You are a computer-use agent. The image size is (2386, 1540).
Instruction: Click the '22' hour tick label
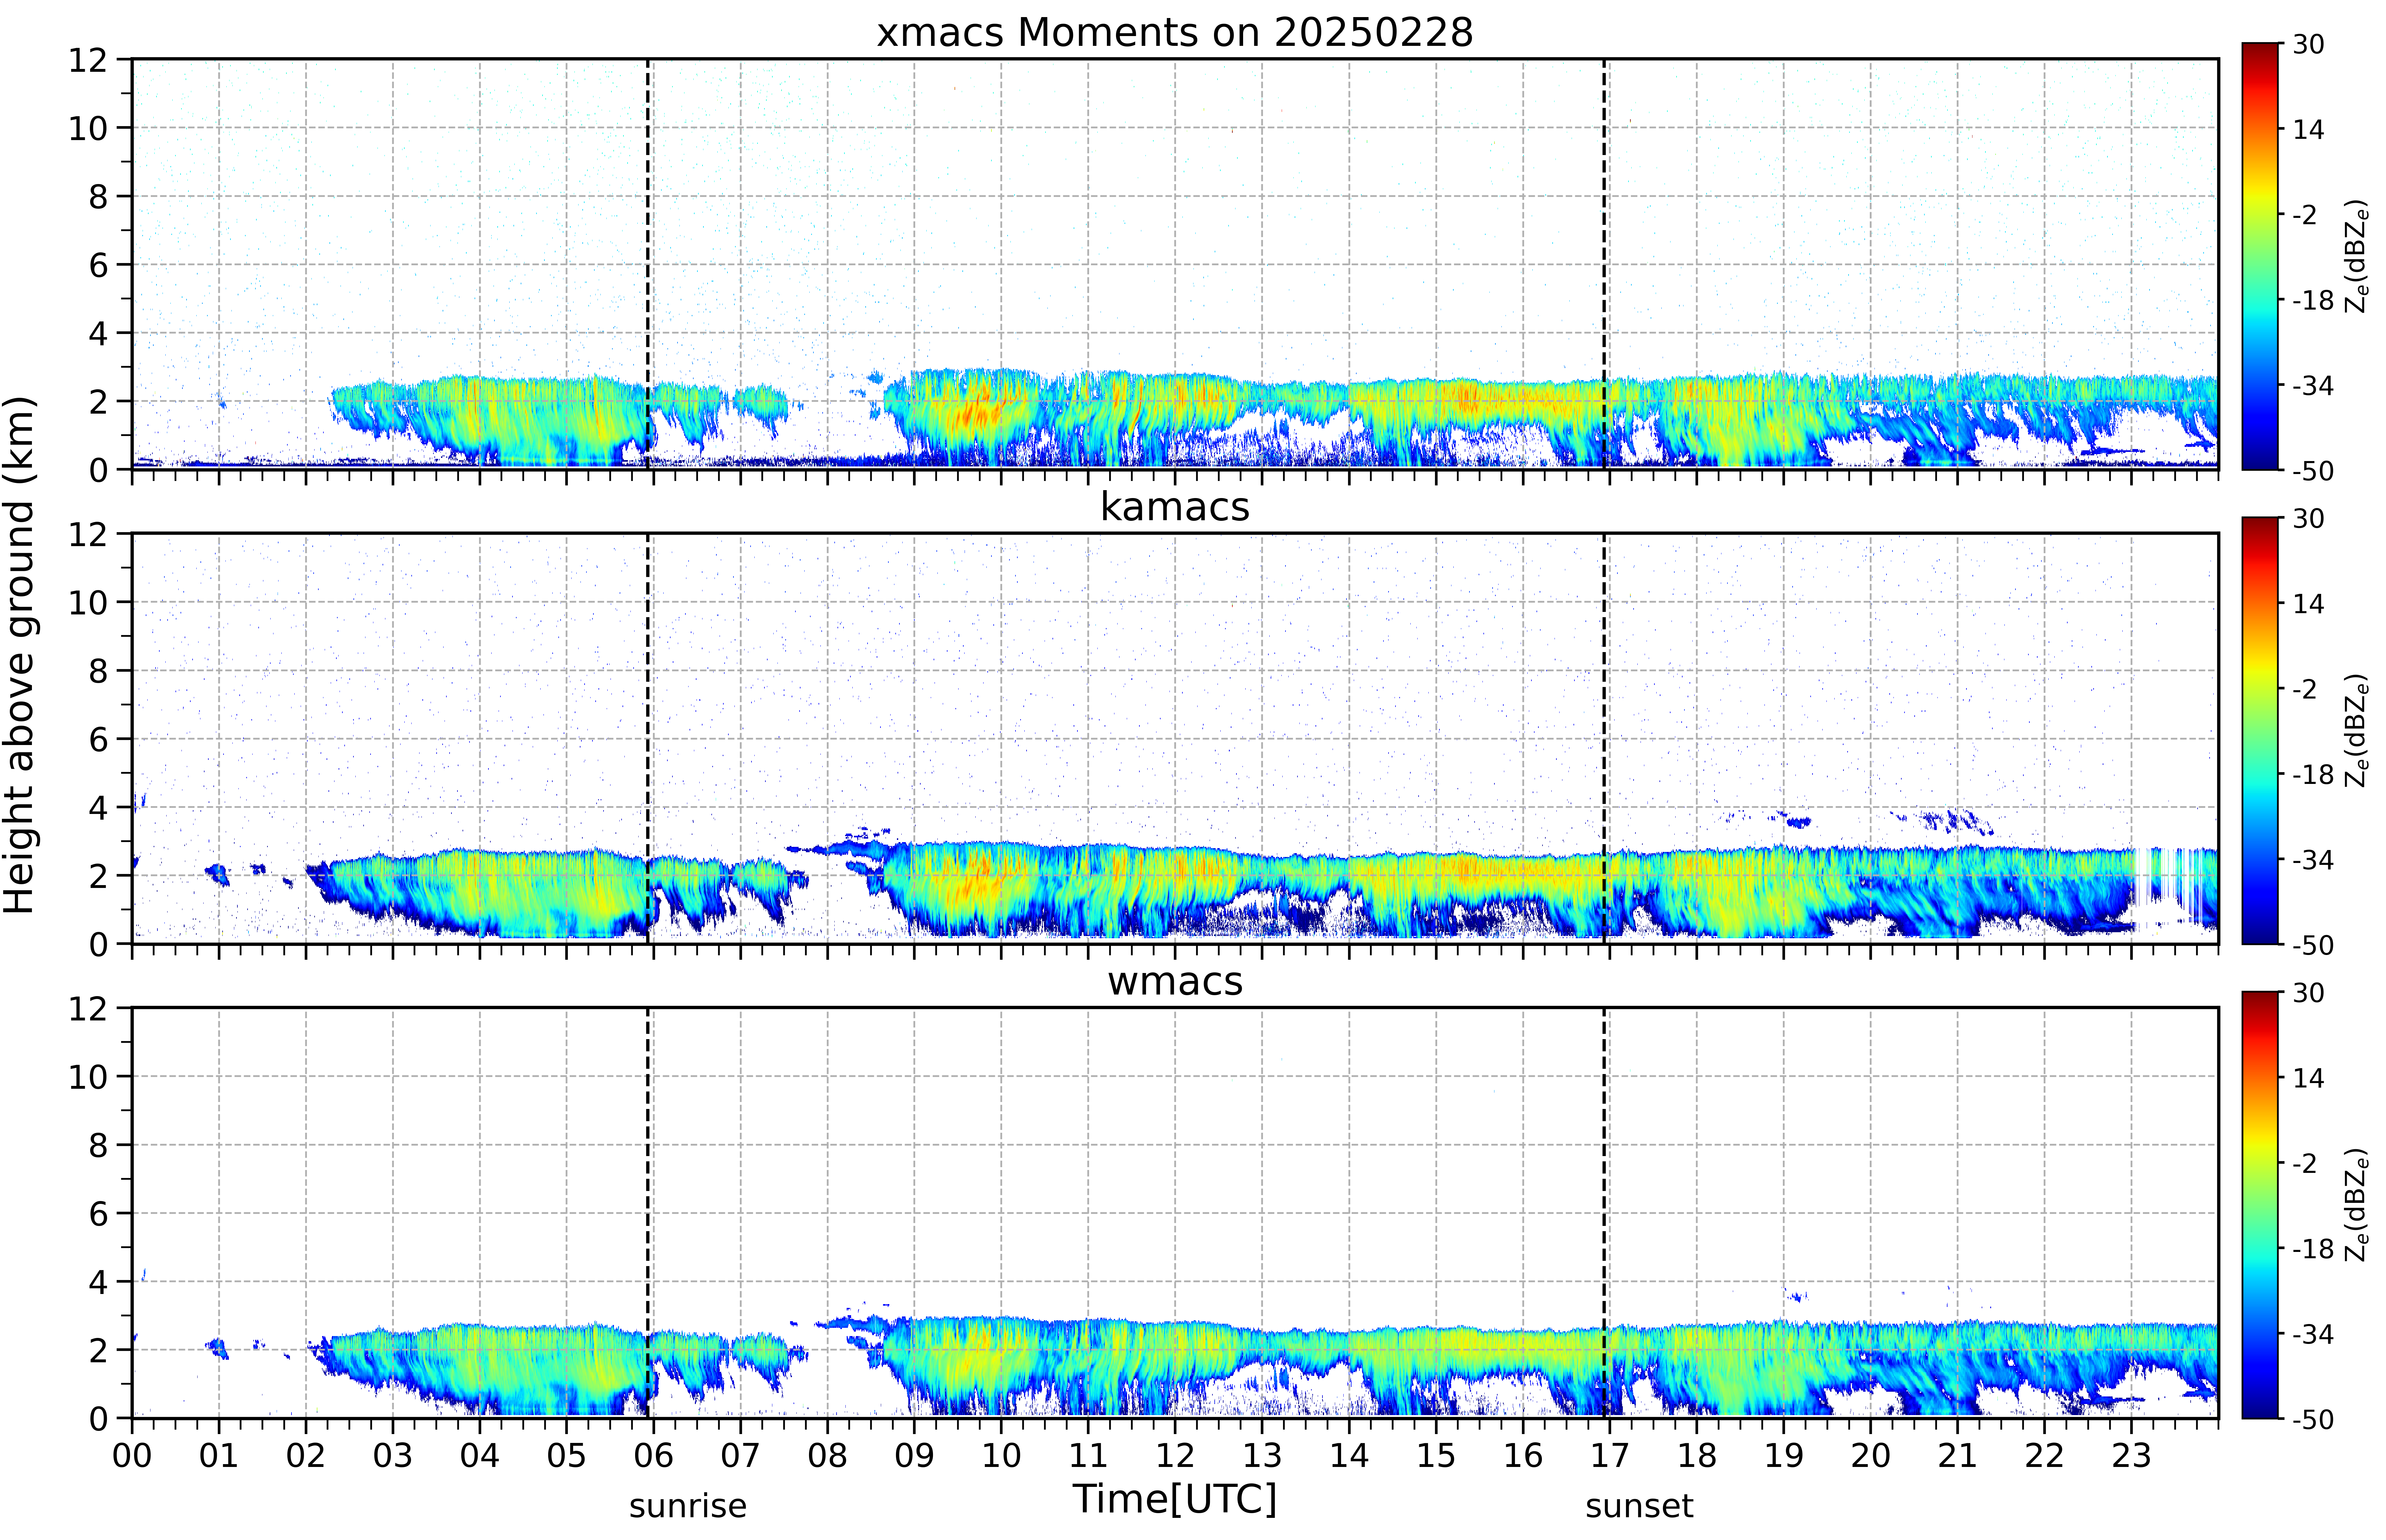(x=2044, y=1456)
